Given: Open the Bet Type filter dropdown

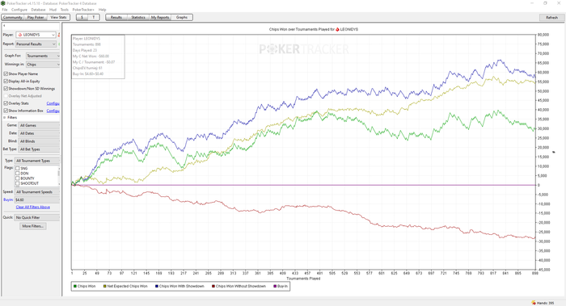Looking at the screenshot, I should pyautogui.click(x=39, y=149).
